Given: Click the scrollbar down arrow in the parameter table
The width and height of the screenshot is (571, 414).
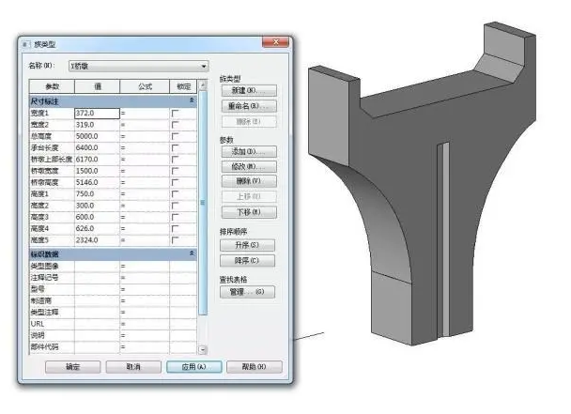Looking at the screenshot, I should coord(203,350).
